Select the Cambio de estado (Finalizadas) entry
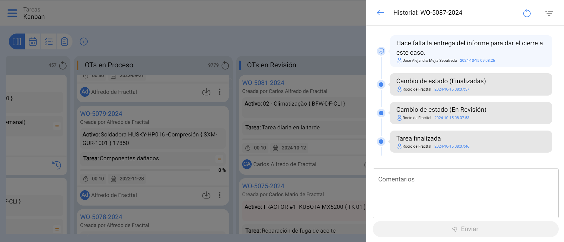This screenshot has height=242, width=564. pos(471,84)
